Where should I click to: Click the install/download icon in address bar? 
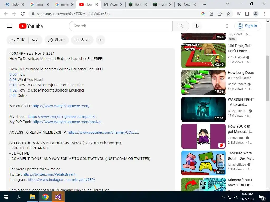click(x=211, y=14)
